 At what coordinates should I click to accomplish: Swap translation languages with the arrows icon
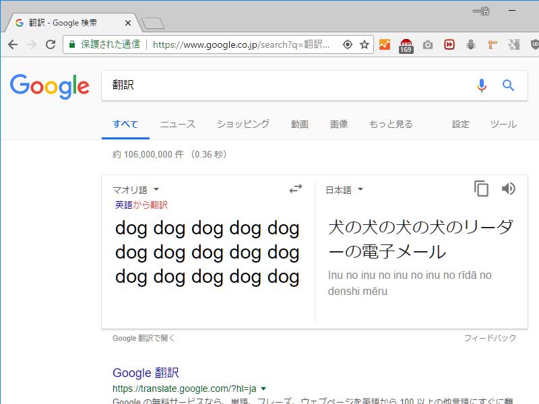tap(296, 189)
